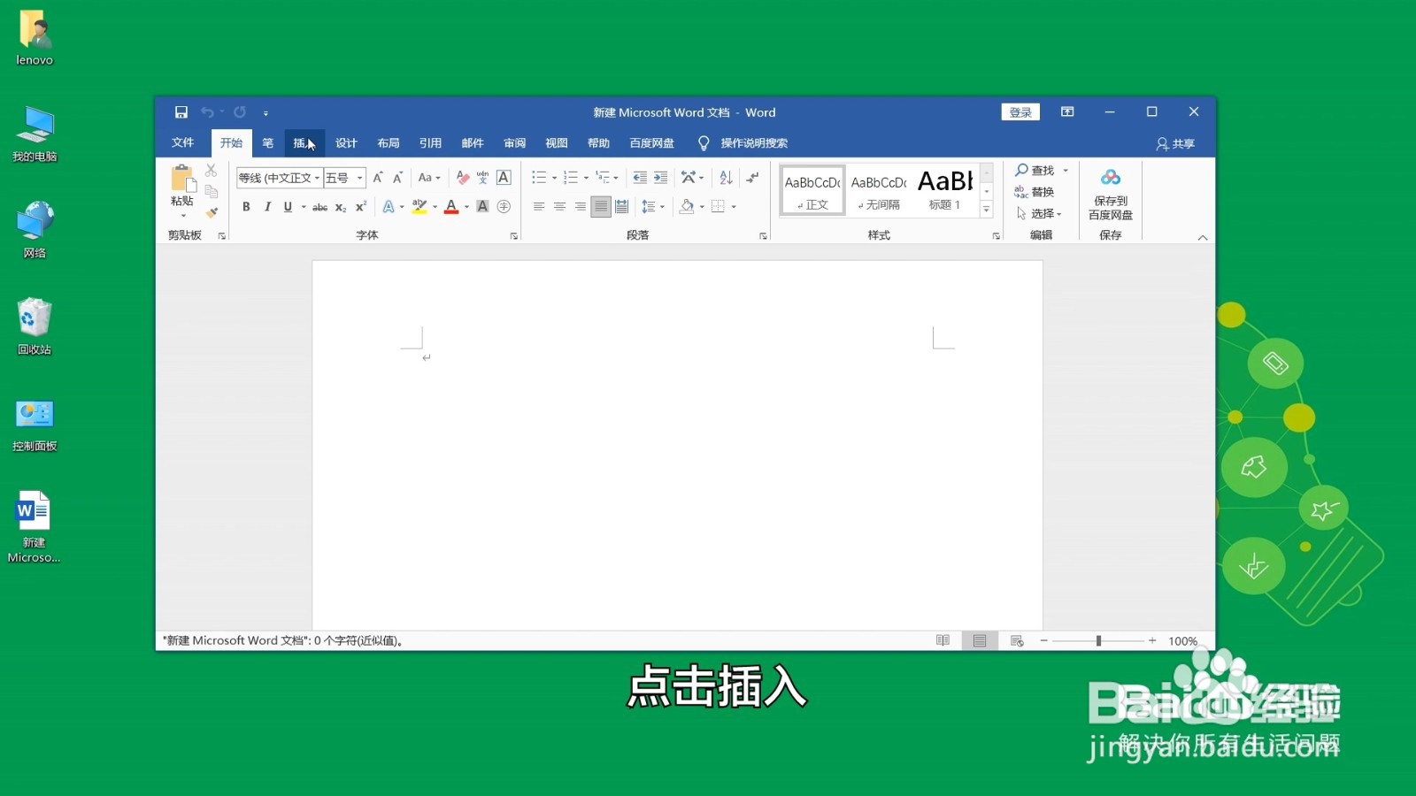Apply the yellow text highlight color

(419, 207)
